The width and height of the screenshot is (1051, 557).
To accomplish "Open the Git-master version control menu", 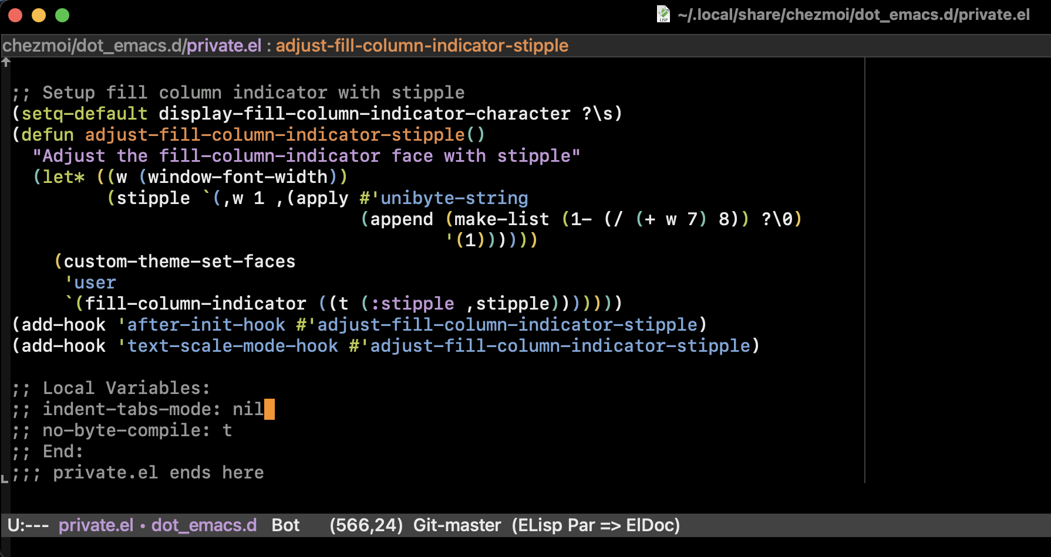I will click(x=457, y=525).
